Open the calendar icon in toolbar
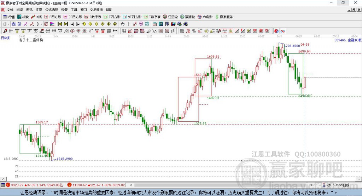 (x=155, y=24)
